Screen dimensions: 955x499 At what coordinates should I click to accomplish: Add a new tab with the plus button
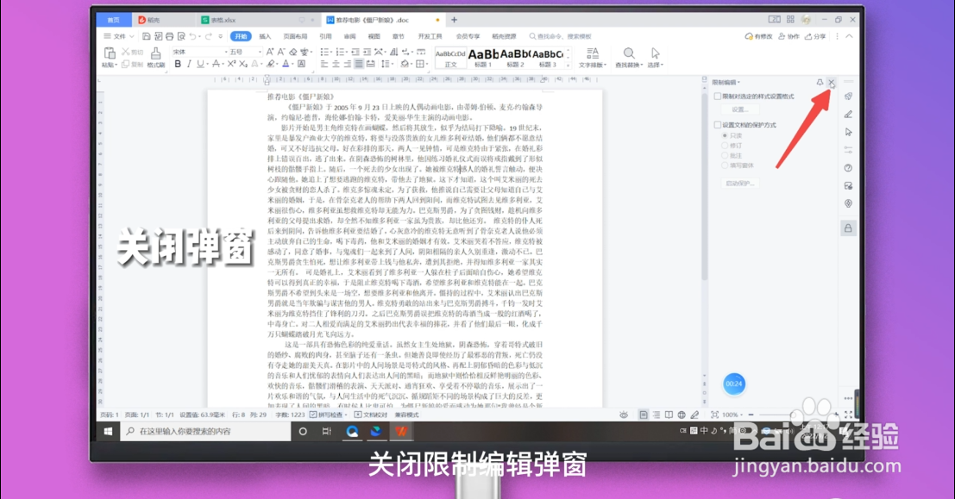(x=454, y=20)
